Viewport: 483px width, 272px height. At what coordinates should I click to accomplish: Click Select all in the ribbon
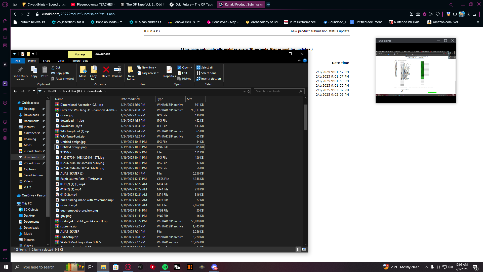[x=205, y=67]
